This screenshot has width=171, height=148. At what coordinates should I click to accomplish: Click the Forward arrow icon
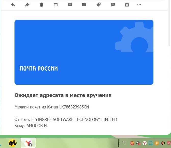point(27,5)
